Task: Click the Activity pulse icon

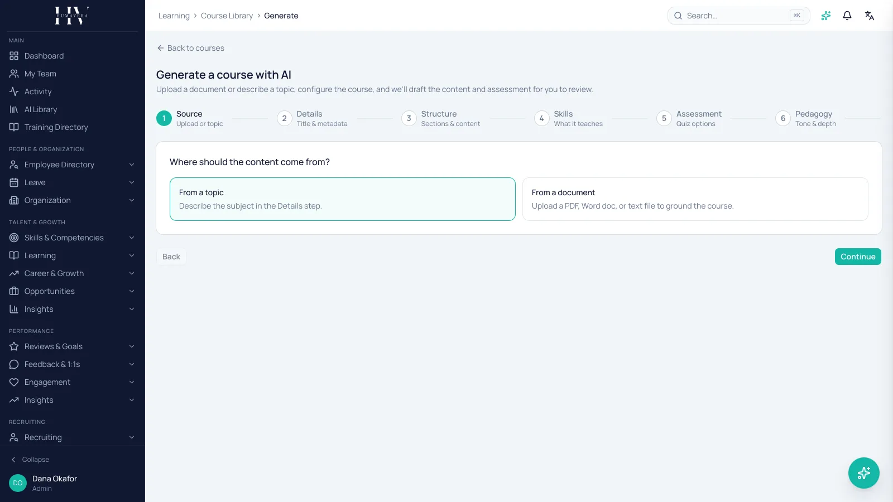Action: [x=14, y=91]
